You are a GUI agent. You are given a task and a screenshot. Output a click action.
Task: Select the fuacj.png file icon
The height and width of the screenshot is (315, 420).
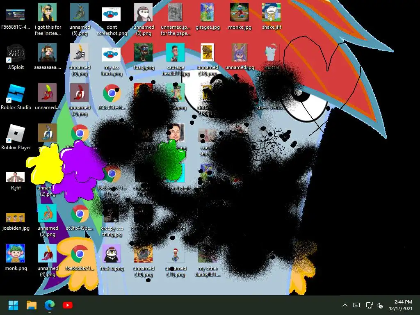[x=144, y=57]
